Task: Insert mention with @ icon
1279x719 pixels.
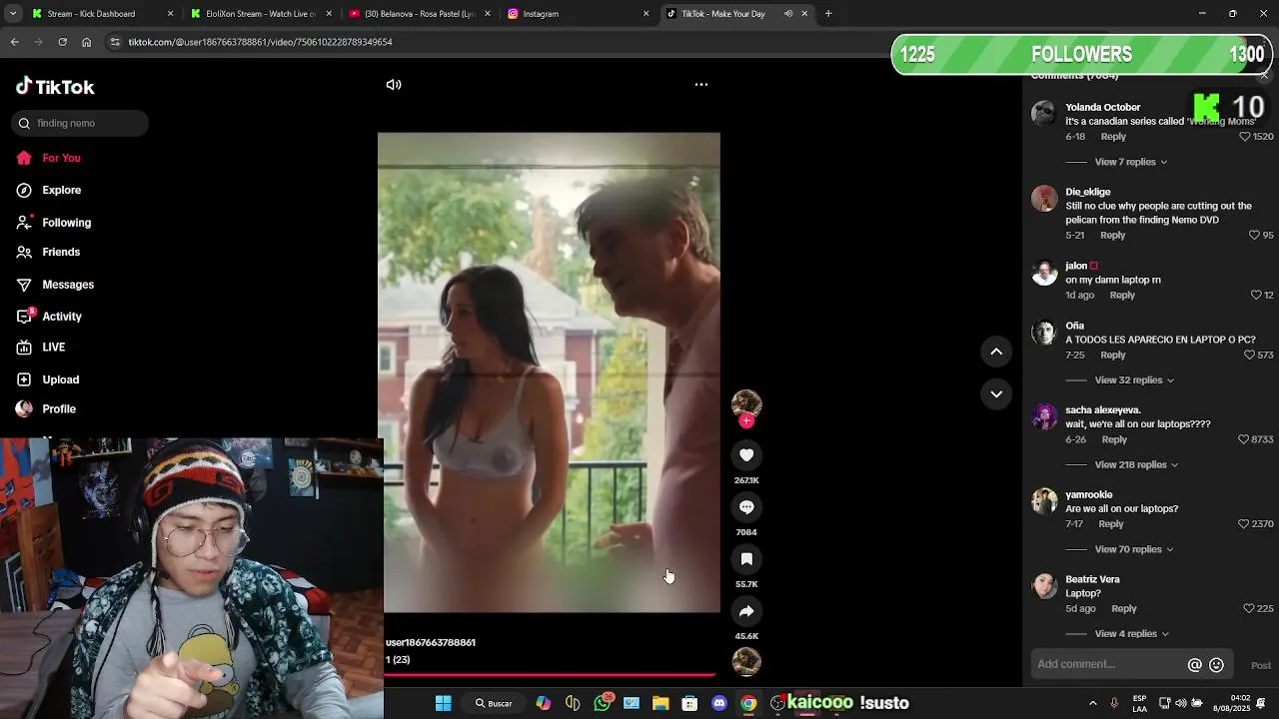Action: (x=1194, y=665)
